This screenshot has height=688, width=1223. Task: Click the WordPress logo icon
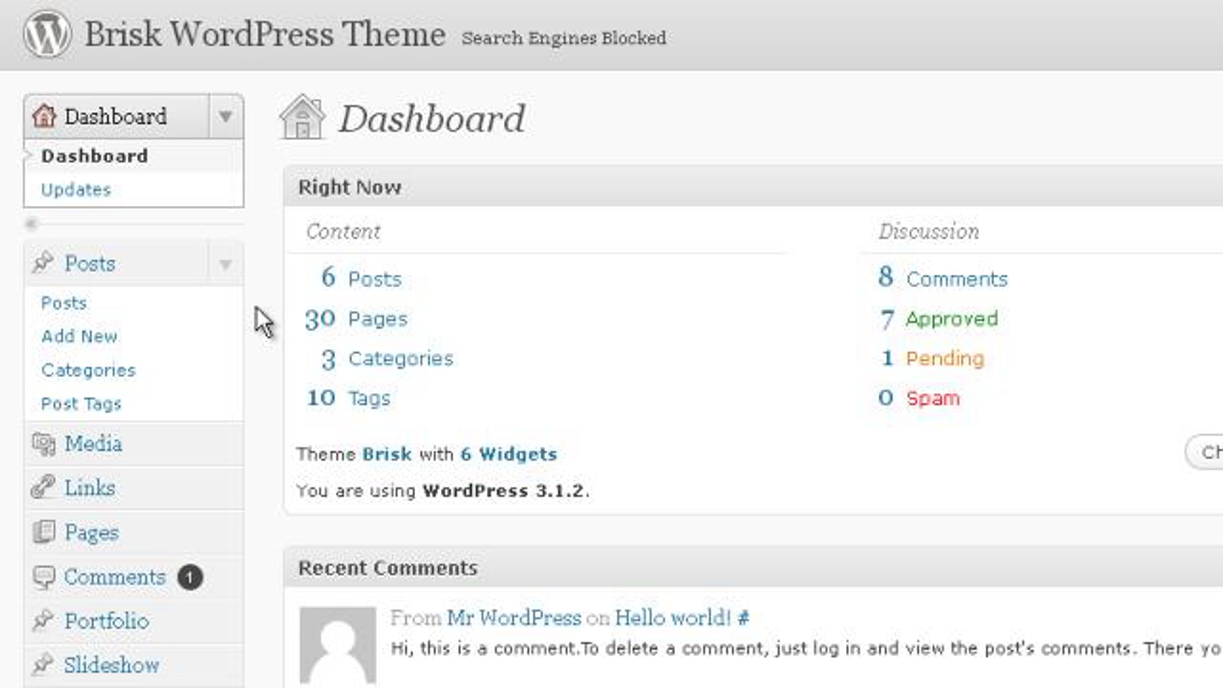tap(47, 34)
